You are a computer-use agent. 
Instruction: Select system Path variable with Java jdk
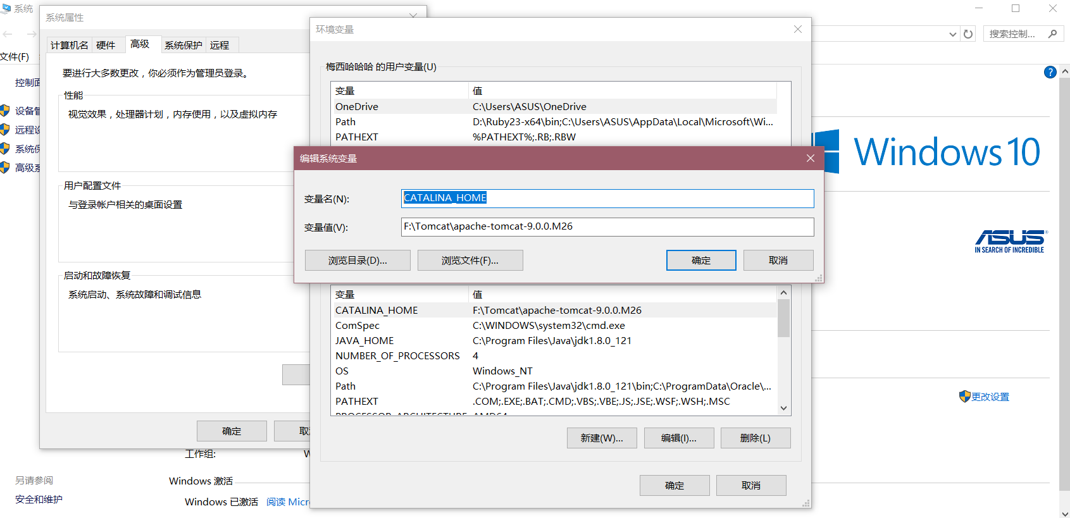(554, 386)
